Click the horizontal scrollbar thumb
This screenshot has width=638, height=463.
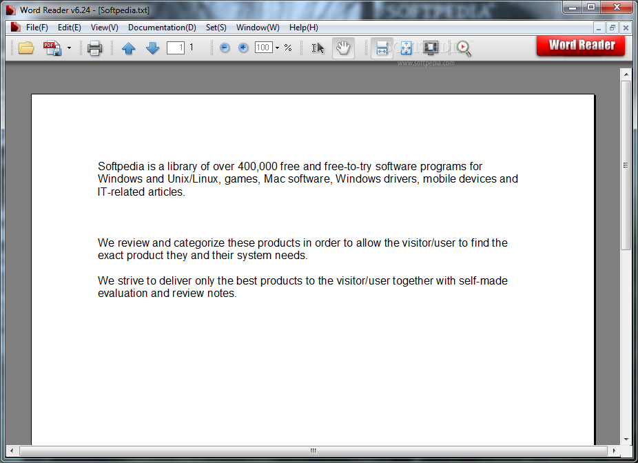(313, 451)
